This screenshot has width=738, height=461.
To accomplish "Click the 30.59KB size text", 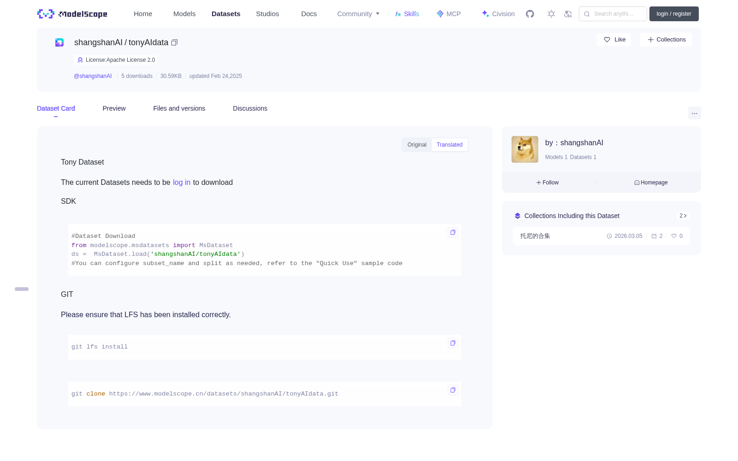I will [x=171, y=76].
